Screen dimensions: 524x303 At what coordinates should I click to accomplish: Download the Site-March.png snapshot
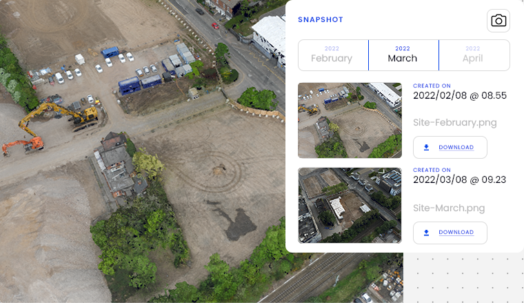pyautogui.click(x=450, y=233)
